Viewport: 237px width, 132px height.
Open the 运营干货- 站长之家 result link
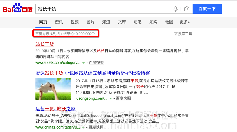(55, 109)
